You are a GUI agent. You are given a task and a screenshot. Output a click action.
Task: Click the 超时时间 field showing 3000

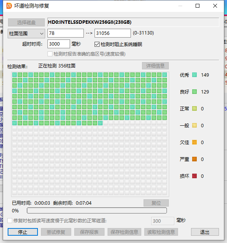[59, 44]
